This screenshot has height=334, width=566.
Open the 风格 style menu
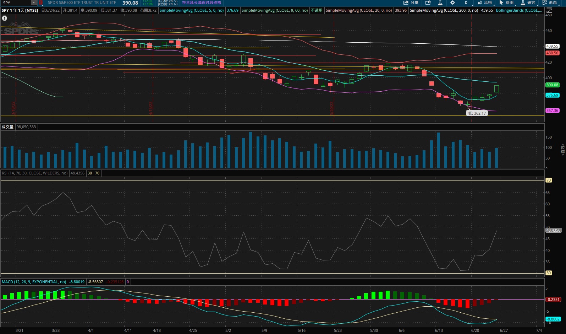pos(485,2)
